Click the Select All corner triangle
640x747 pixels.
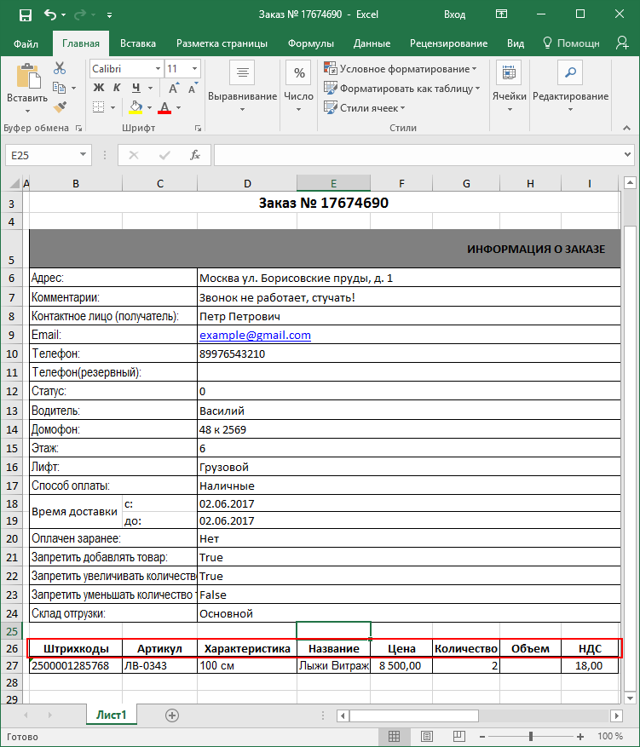(14, 183)
